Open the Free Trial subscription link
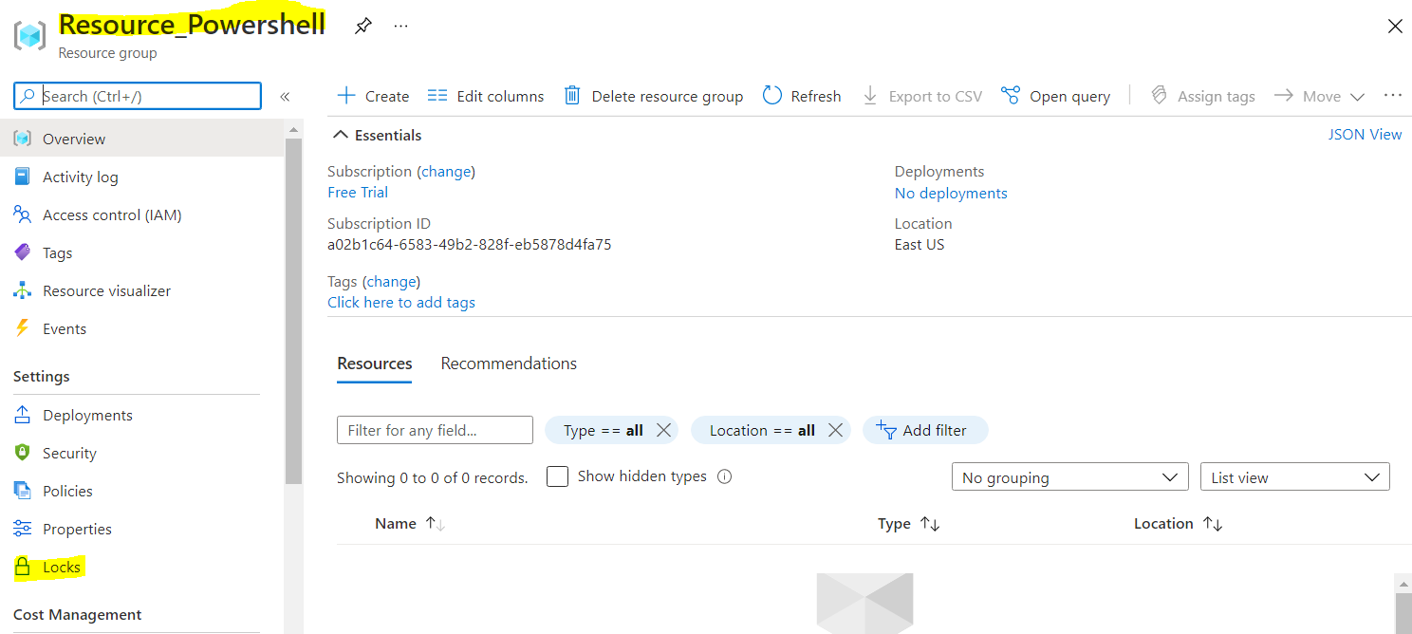Image resolution: width=1412 pixels, height=634 pixels. coord(358,193)
